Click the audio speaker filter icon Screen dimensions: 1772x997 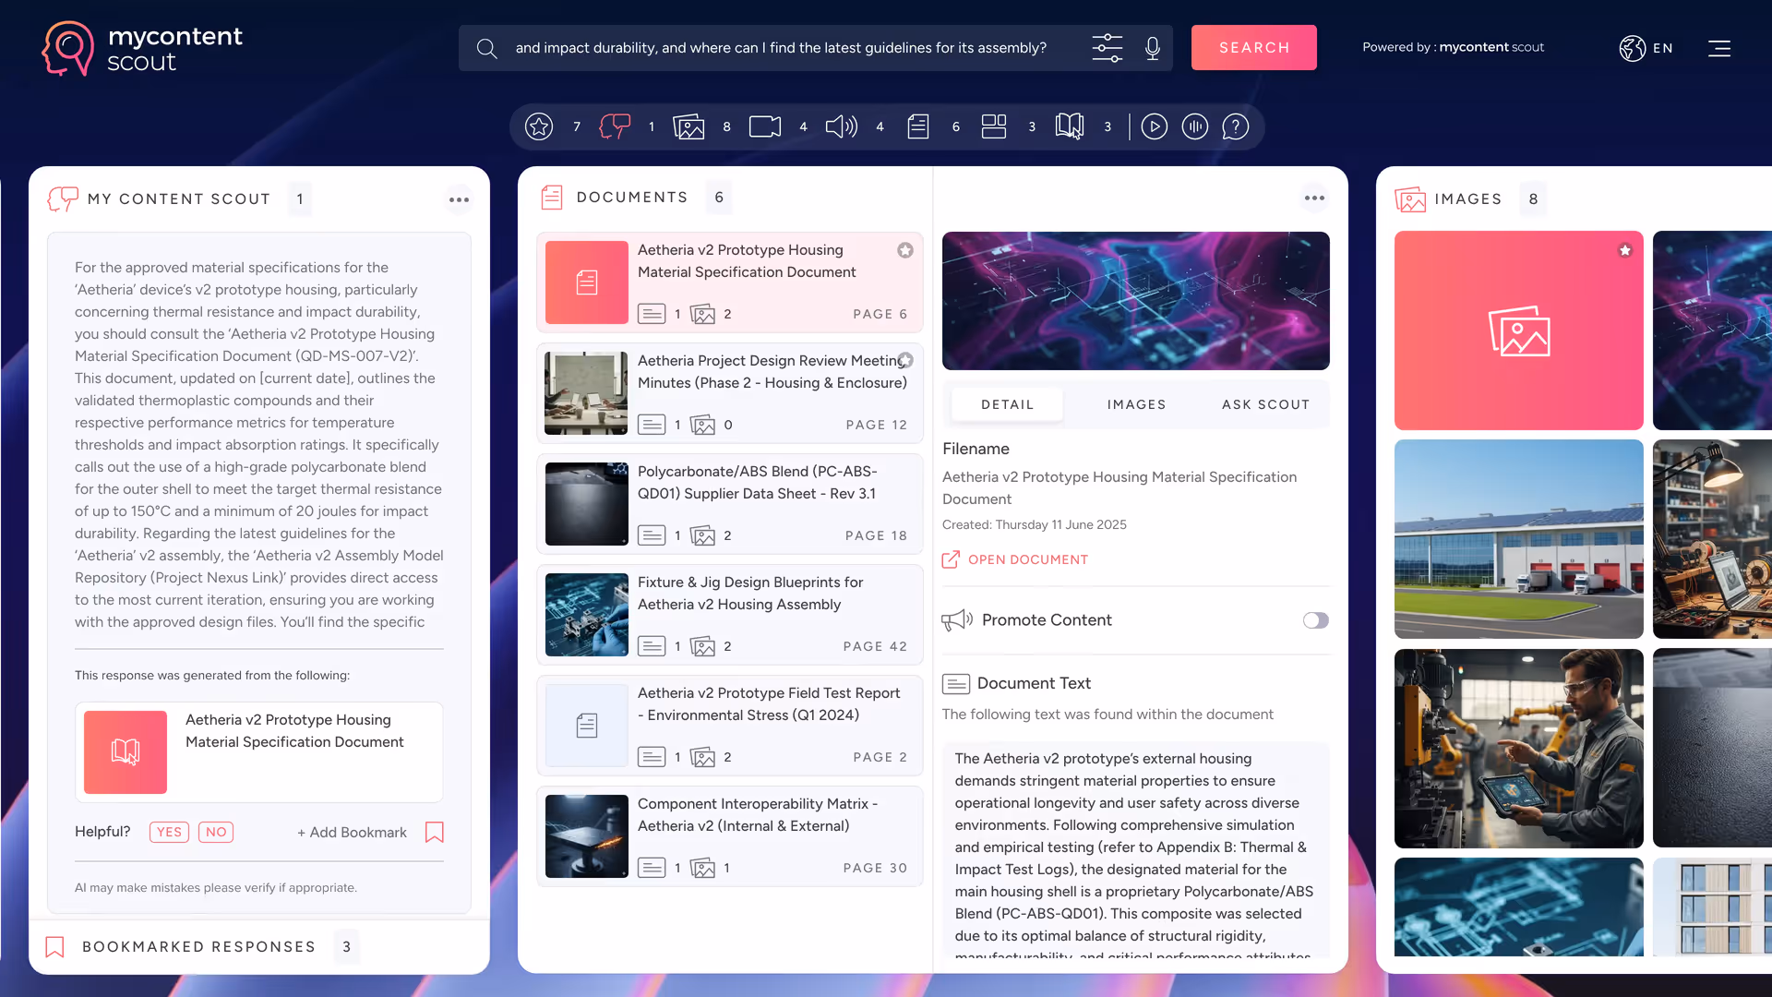coord(841,126)
